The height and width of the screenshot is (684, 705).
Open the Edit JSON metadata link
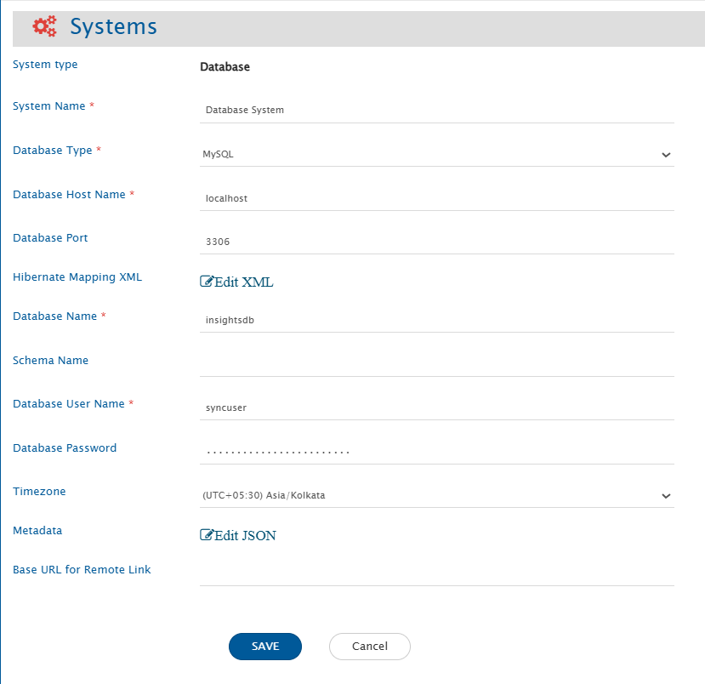click(x=245, y=535)
